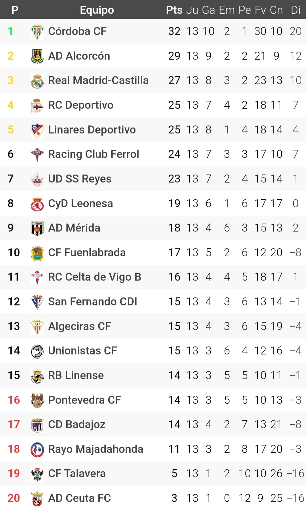Click the Córdoba CF club crest
The width and height of the screenshot is (306, 513).
(37, 31)
